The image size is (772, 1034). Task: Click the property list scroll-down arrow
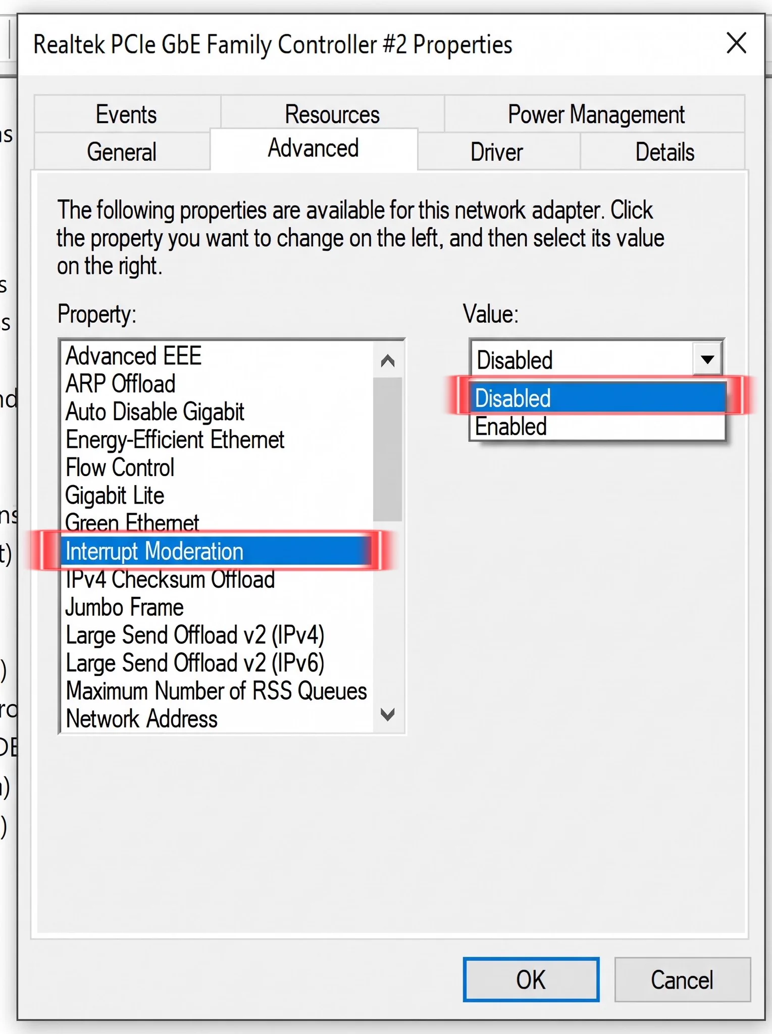[388, 714]
